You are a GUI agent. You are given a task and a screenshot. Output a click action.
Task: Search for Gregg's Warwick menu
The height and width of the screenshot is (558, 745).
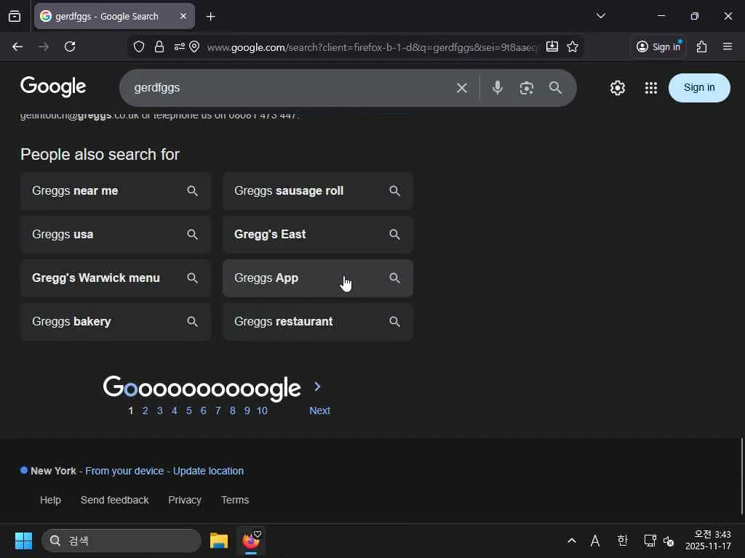click(x=116, y=278)
